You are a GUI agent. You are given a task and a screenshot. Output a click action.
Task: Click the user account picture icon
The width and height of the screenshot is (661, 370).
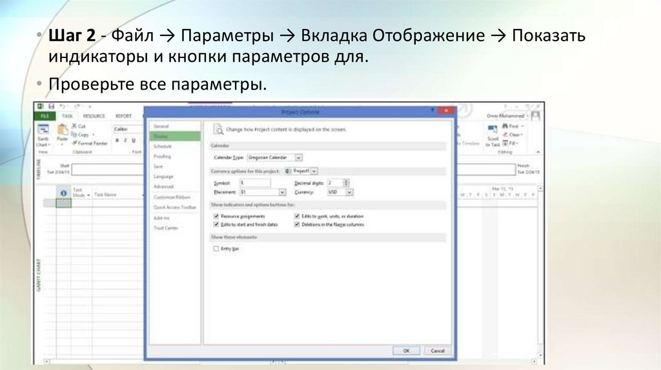(535, 115)
